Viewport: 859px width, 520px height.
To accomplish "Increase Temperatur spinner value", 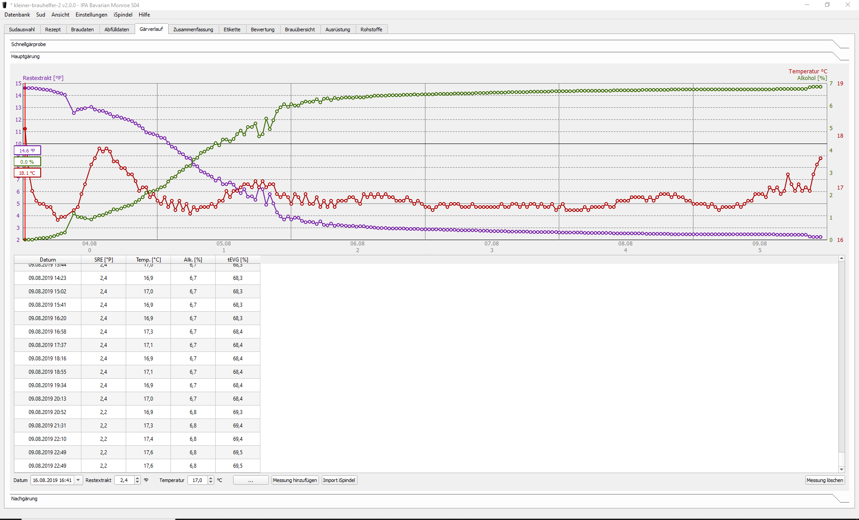I will click(x=211, y=478).
